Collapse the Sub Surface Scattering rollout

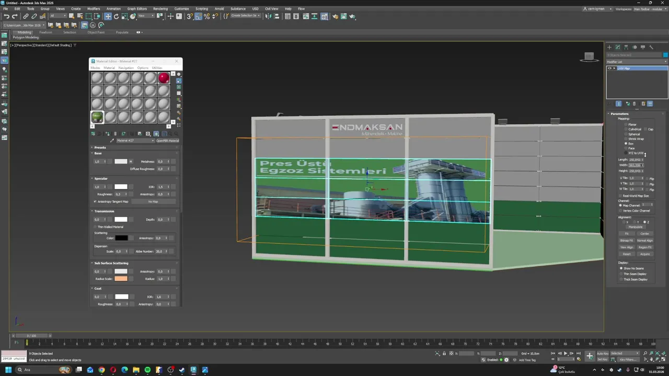point(93,263)
